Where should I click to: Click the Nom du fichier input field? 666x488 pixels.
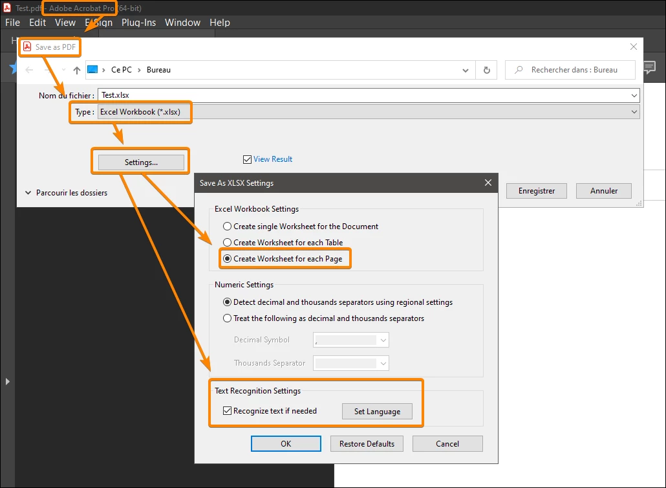coord(369,96)
